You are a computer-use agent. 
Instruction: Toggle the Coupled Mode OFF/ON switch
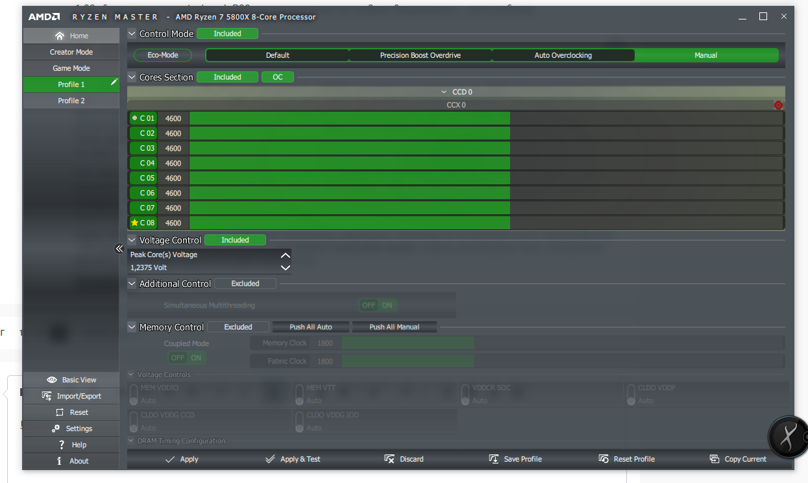(x=187, y=358)
